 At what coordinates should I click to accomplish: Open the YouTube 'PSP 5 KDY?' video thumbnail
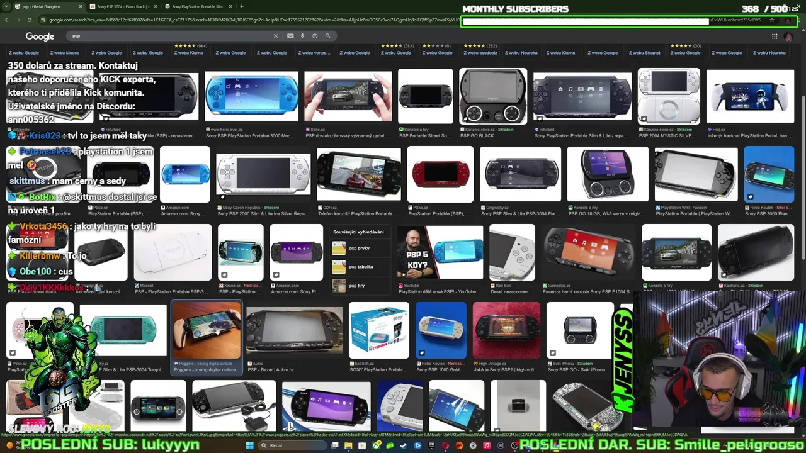(x=440, y=252)
